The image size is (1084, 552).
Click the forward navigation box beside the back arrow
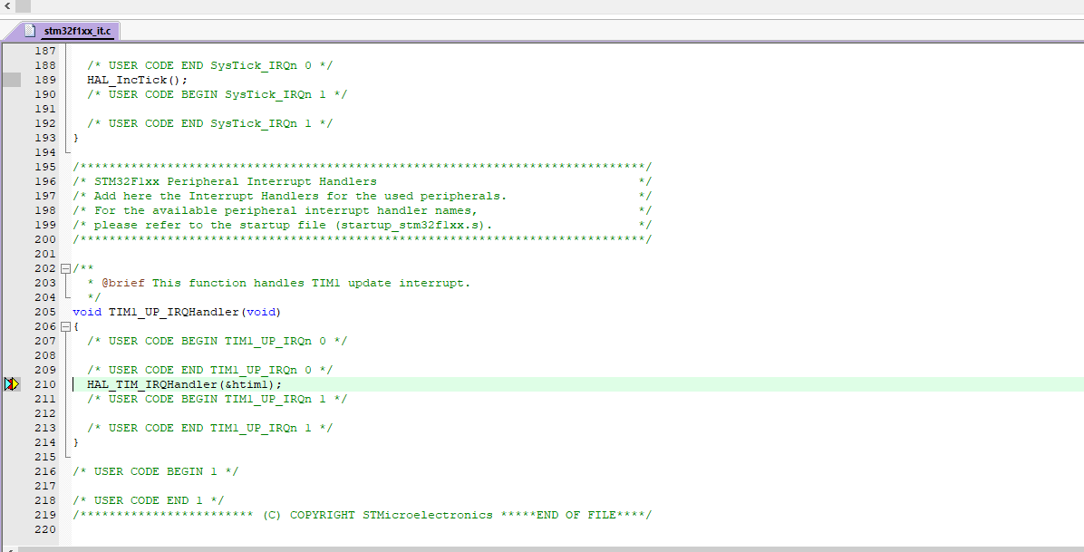(25, 5)
